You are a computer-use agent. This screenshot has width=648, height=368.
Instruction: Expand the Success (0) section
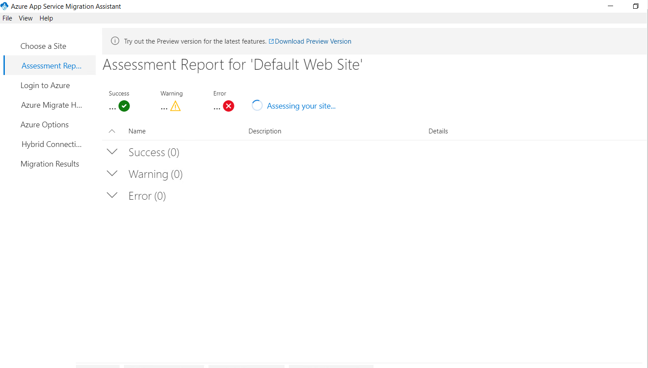click(112, 152)
